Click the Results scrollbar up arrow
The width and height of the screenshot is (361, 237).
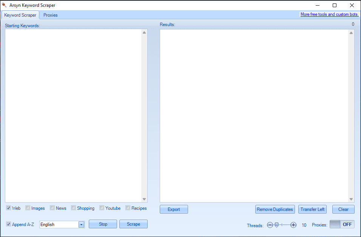point(351,33)
